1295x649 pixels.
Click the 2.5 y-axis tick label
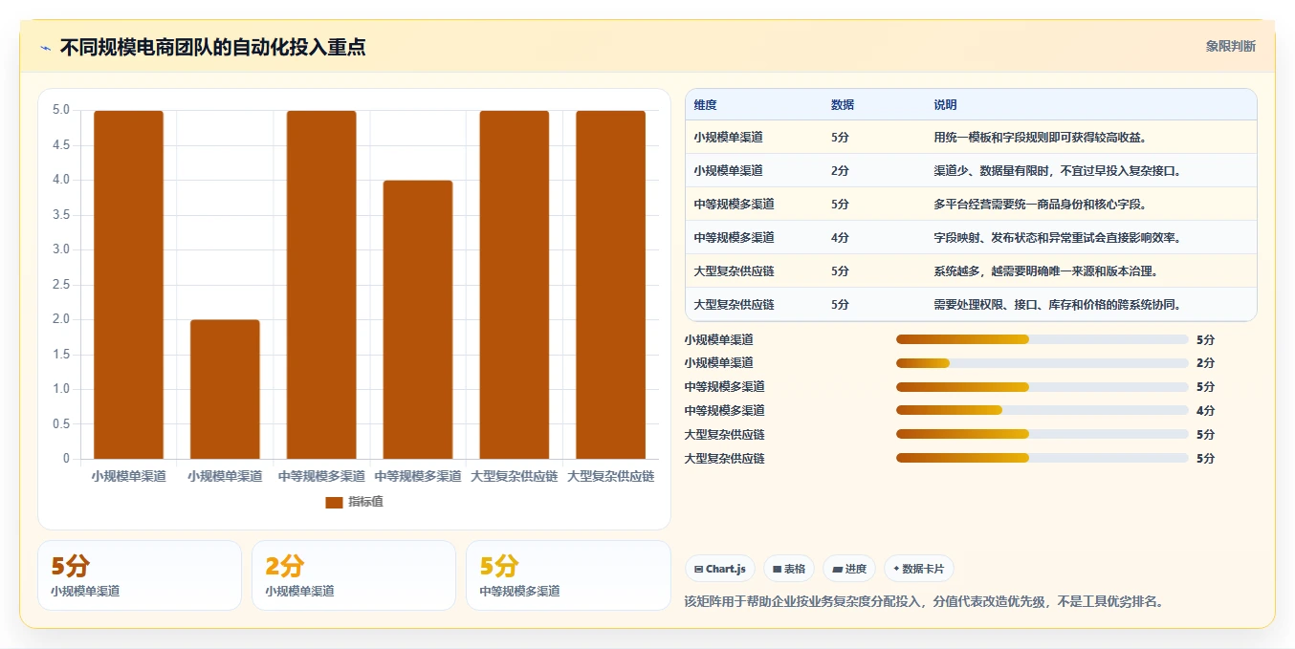coord(60,285)
